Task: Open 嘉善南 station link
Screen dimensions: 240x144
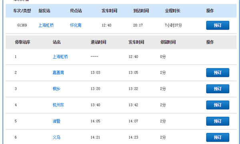Action: pos(58,72)
